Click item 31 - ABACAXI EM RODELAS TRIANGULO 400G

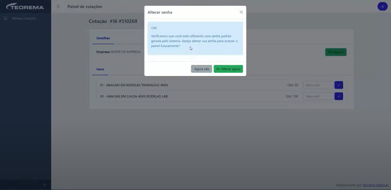[x=134, y=85]
